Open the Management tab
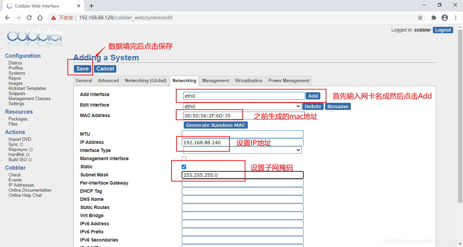This screenshot has width=463, height=247. click(216, 80)
